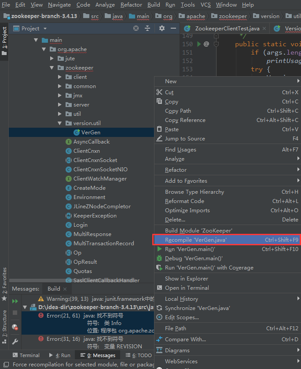Open the VCS menu
The image size is (301, 369).
point(206,5)
